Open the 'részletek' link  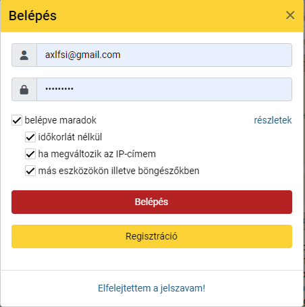pyautogui.click(x=273, y=120)
